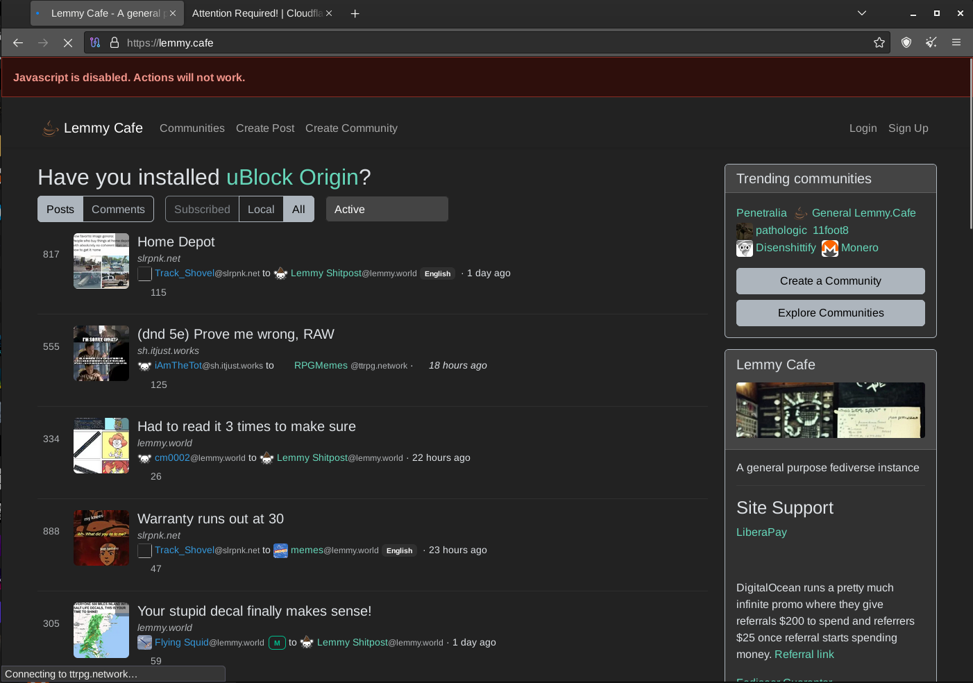This screenshot has width=973, height=683.
Task: Open the 11foot8 community link
Action: [831, 230]
